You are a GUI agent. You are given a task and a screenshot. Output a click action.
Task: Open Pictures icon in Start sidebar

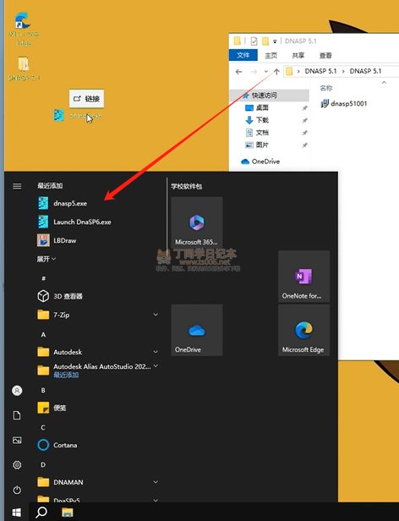point(17,441)
